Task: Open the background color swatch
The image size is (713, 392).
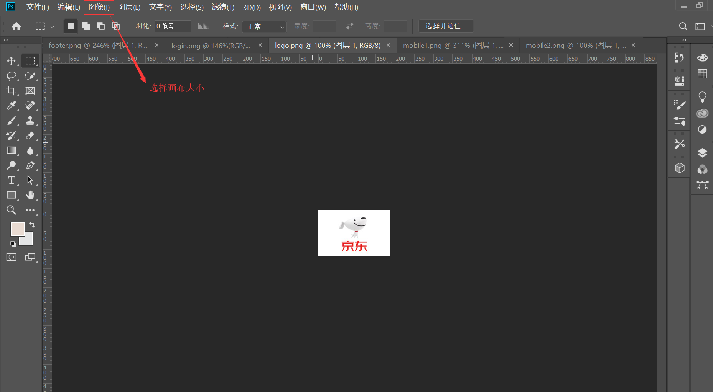Action: (28, 240)
